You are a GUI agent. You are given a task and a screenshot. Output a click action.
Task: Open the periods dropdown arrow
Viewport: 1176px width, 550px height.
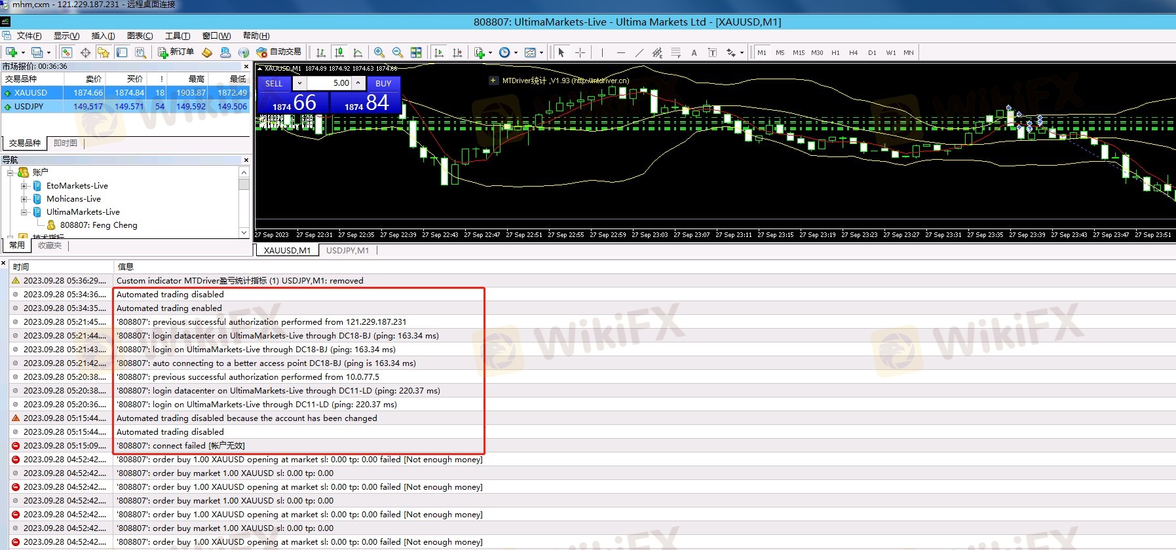click(x=516, y=53)
